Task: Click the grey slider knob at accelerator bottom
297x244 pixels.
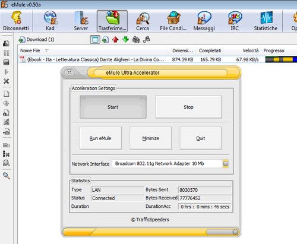Action: coord(235,232)
